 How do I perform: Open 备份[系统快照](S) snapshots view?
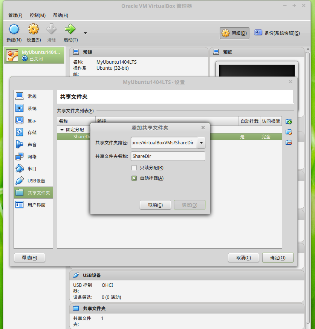click(x=277, y=33)
